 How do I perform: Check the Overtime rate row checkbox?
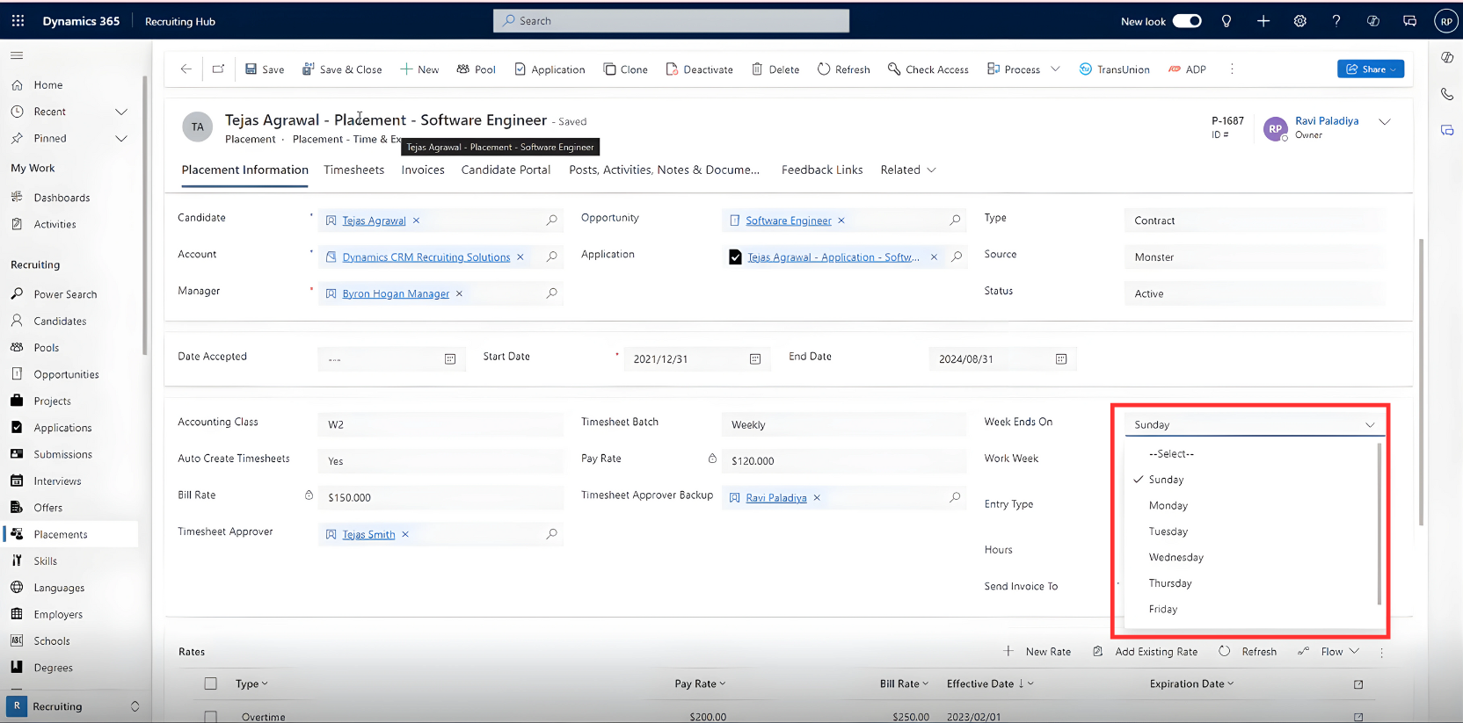point(211,717)
